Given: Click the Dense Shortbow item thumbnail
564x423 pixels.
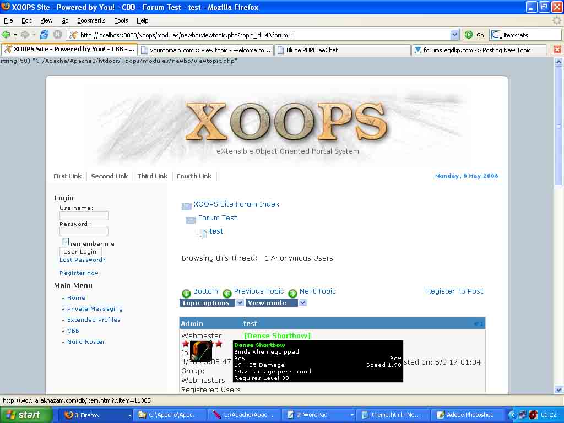Looking at the screenshot, I should (x=200, y=351).
